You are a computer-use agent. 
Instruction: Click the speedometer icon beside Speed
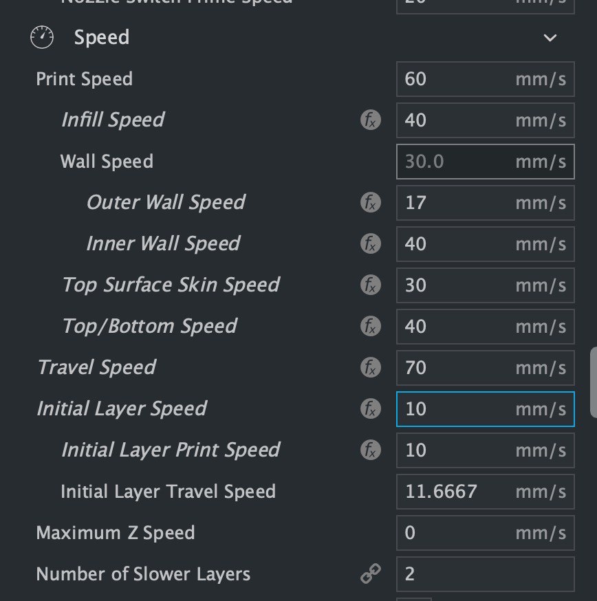[42, 37]
